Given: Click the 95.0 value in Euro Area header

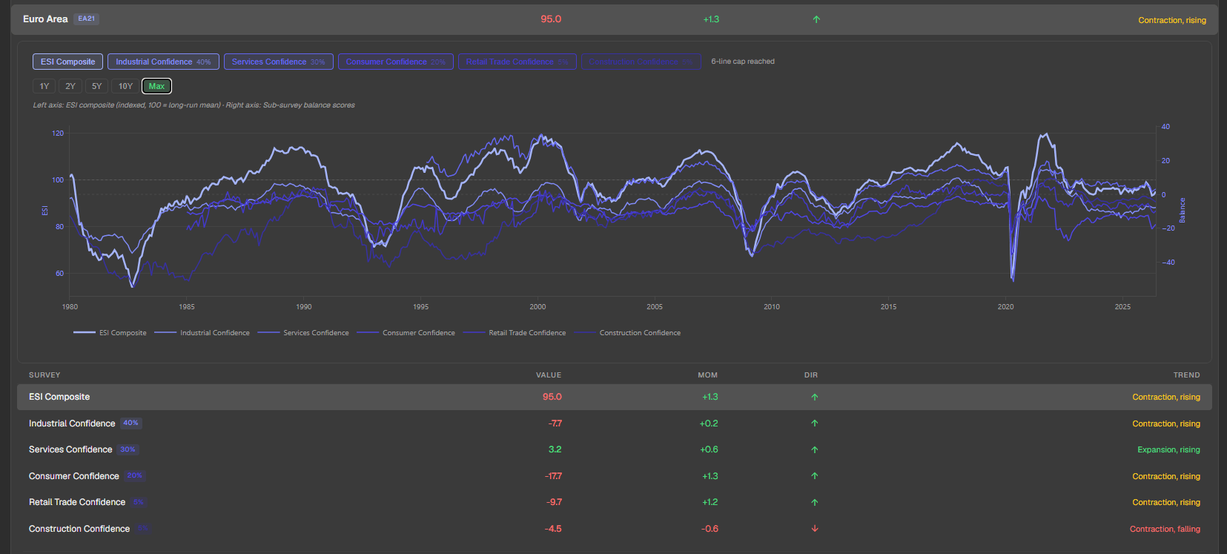Looking at the screenshot, I should pos(551,19).
